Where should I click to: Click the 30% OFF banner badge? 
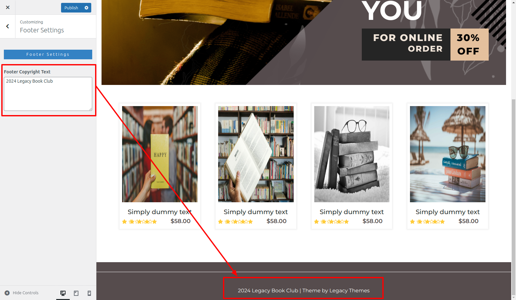[x=469, y=45]
